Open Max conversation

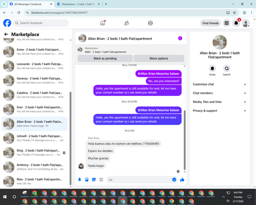click(34, 181)
